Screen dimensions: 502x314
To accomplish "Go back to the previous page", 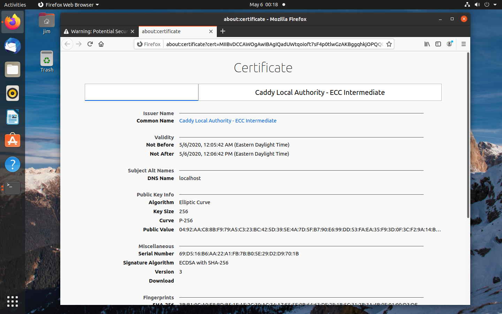I will coord(68,44).
